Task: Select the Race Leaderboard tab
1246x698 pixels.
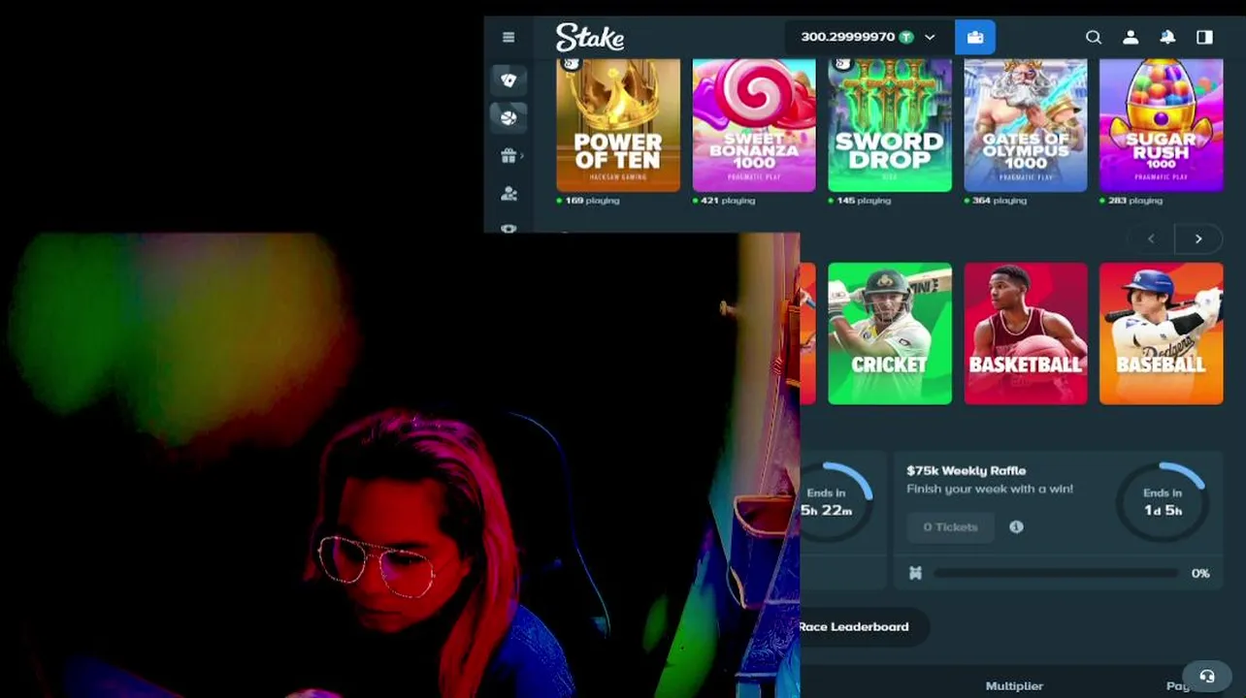Action: pyautogui.click(x=854, y=626)
